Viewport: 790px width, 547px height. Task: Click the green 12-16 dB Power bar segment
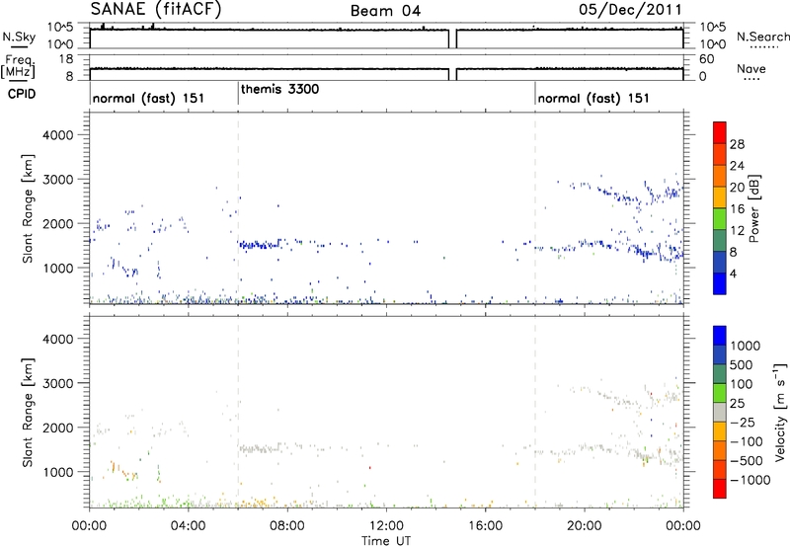[720, 218]
